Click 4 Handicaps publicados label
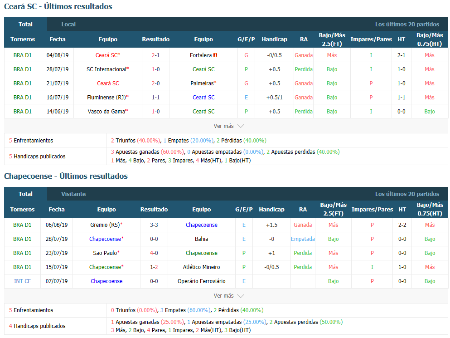Screen dimensions: 450x338 click(x=37, y=326)
